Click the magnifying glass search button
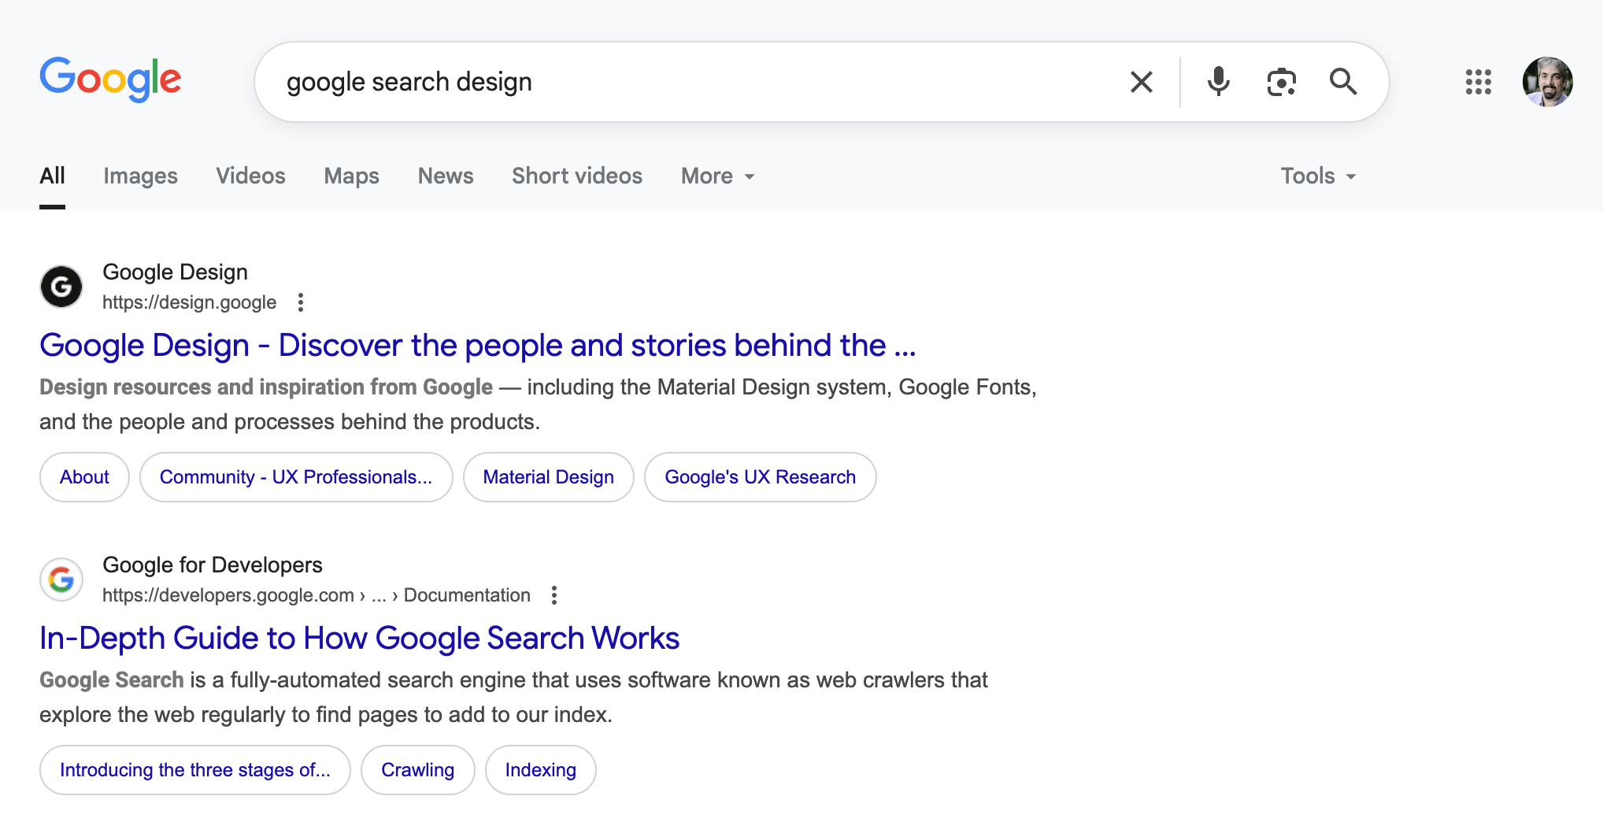 coord(1343,82)
